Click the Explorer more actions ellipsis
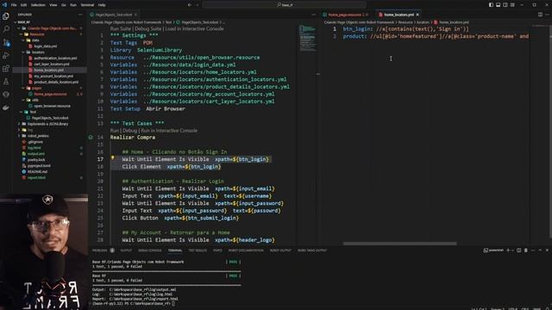This screenshot has height=310, width=552. click(x=80, y=15)
